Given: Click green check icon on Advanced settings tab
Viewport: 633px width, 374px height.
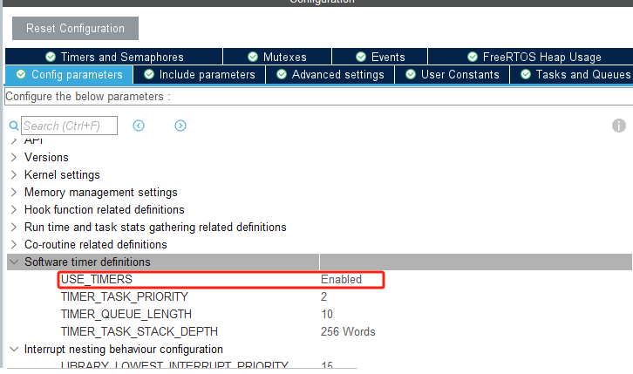Looking at the screenshot, I should [x=282, y=74].
